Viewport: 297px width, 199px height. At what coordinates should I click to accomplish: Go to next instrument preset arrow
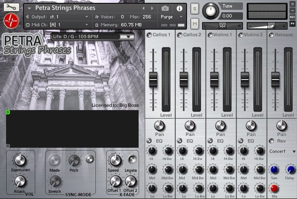pyautogui.click(x=152, y=8)
